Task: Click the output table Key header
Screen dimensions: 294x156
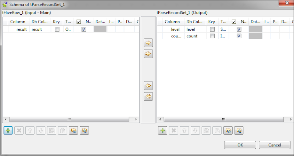Action: [212, 22]
